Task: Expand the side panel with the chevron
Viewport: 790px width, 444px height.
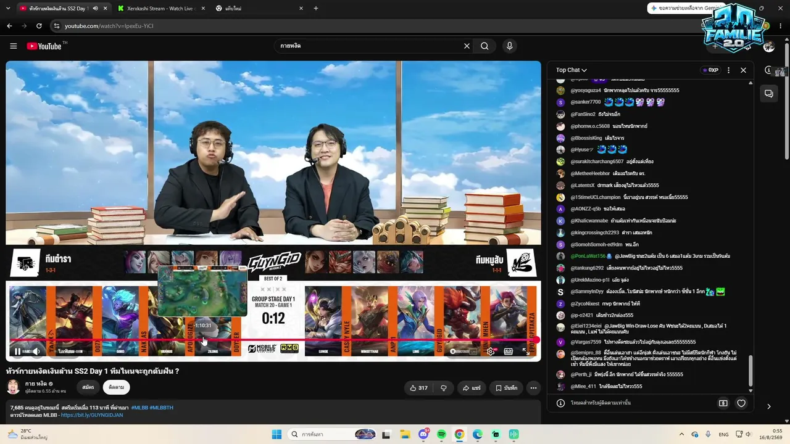Action: pyautogui.click(x=769, y=406)
